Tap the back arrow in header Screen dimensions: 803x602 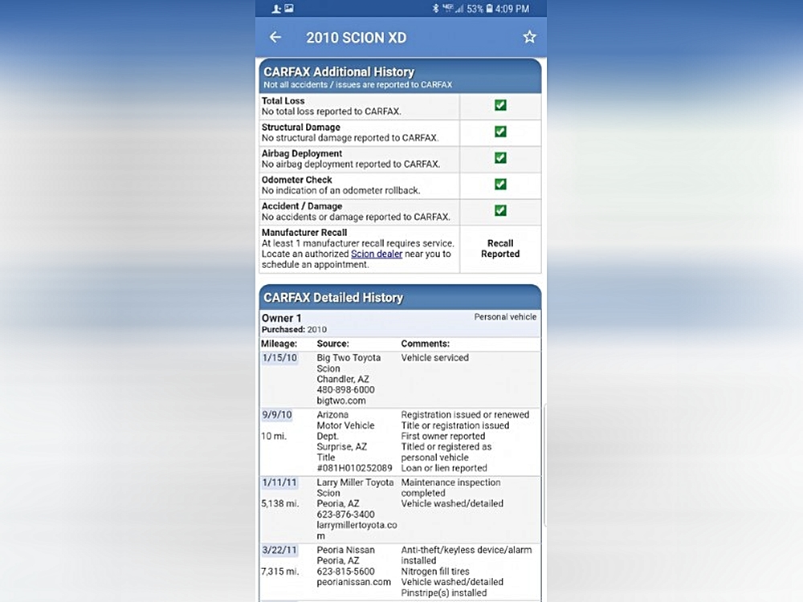tap(275, 37)
